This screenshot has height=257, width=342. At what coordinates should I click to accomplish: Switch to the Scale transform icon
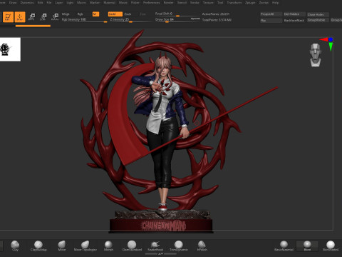[x=43, y=16]
